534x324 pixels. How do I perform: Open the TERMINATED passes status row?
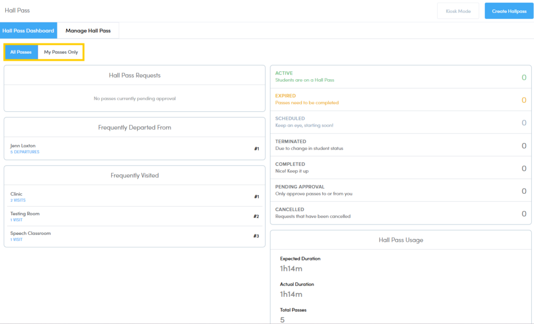[400, 145]
